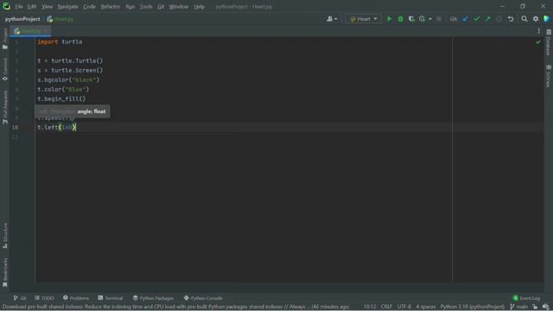
Task: Open the Project tool window sidebar button
Action: (x=5, y=39)
